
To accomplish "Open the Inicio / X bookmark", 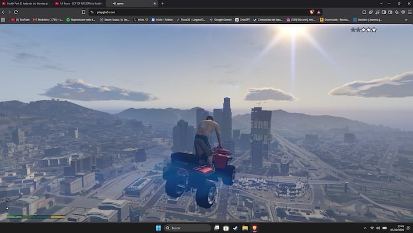I will pyautogui.click(x=141, y=20).
